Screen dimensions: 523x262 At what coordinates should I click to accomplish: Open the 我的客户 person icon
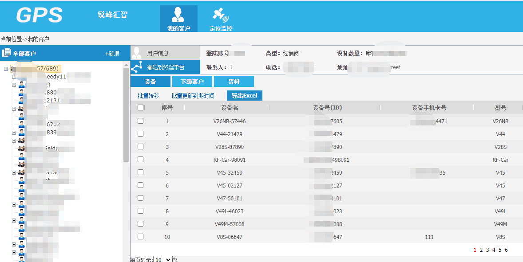coord(178,15)
